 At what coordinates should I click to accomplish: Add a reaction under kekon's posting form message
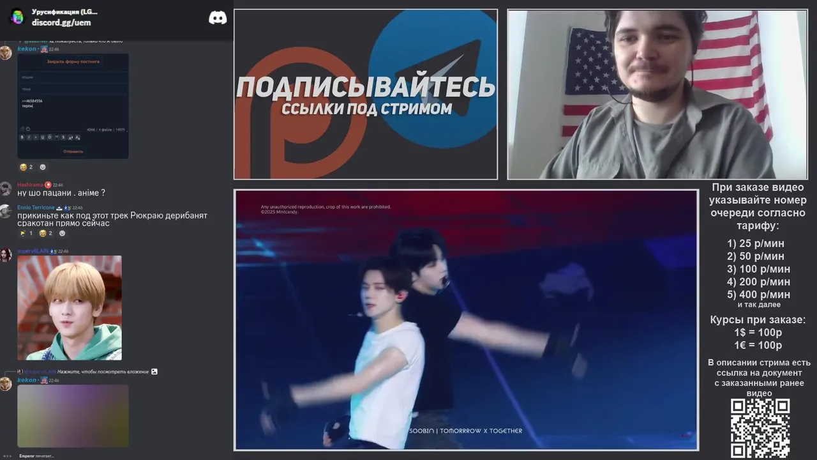43,167
